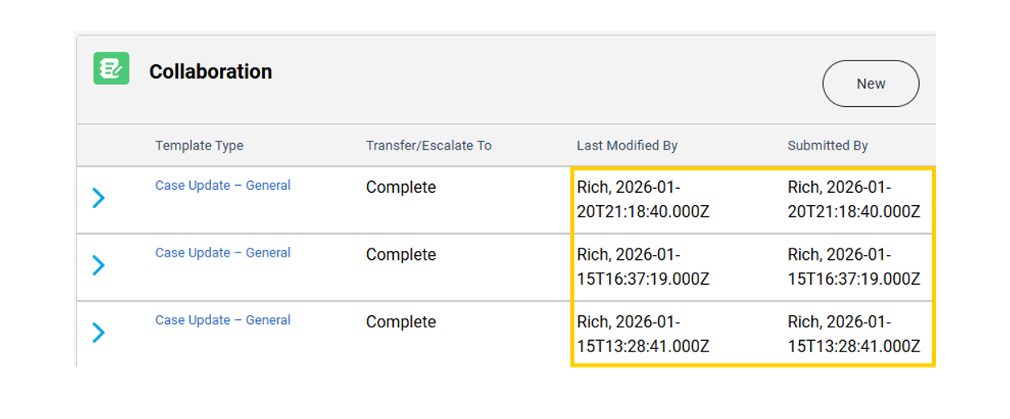Click Last Modified By value dated 2026-01-20
Viewport: 1010px width, 419px height.
point(643,199)
